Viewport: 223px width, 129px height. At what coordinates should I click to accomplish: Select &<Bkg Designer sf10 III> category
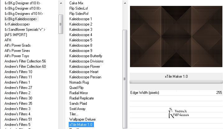[23, 8]
